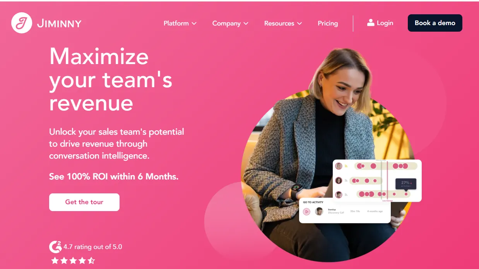Click the top talk-time timeline bar
Image resolution: width=479 pixels, height=269 pixels.
click(386, 166)
